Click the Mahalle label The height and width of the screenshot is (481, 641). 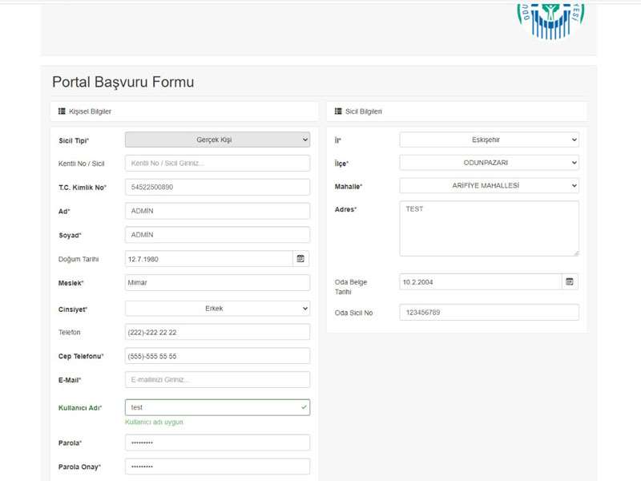pos(349,187)
